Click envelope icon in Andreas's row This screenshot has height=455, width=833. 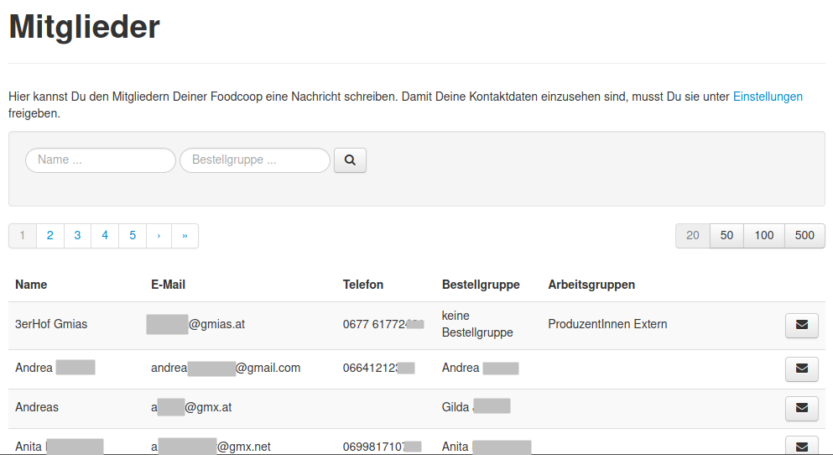tap(801, 408)
